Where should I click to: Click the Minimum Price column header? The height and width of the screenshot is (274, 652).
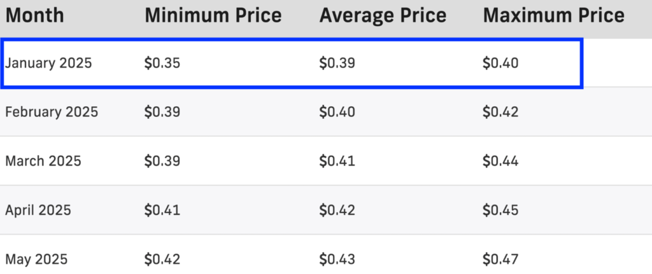213,16
